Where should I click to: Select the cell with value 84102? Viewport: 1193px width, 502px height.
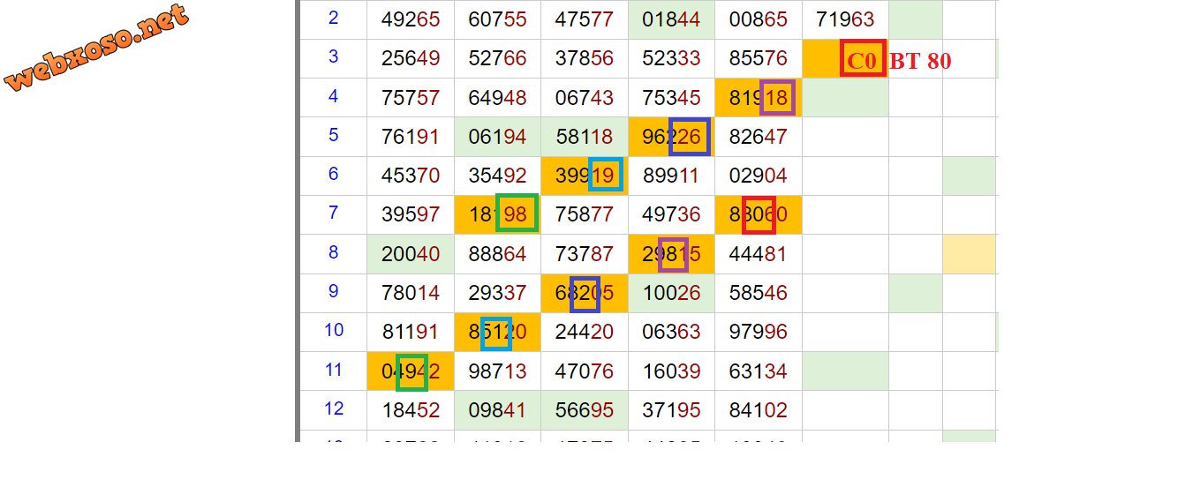(x=758, y=410)
